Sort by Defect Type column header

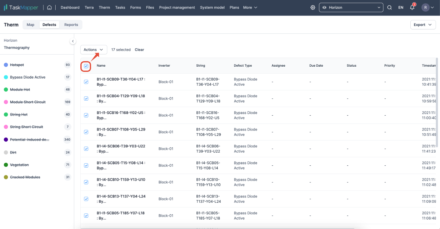tap(243, 66)
